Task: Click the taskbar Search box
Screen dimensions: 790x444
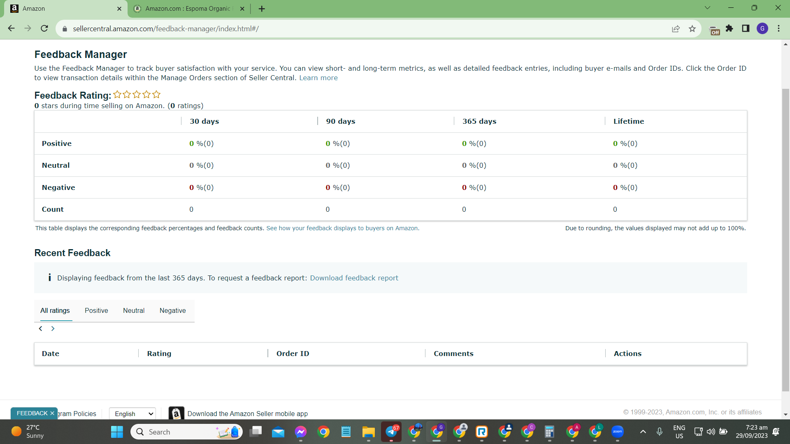Action: point(186,432)
